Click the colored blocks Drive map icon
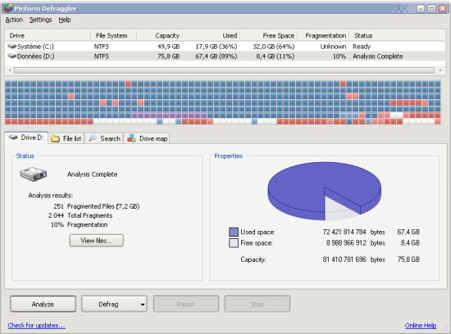The width and height of the screenshot is (451, 334). (x=131, y=138)
